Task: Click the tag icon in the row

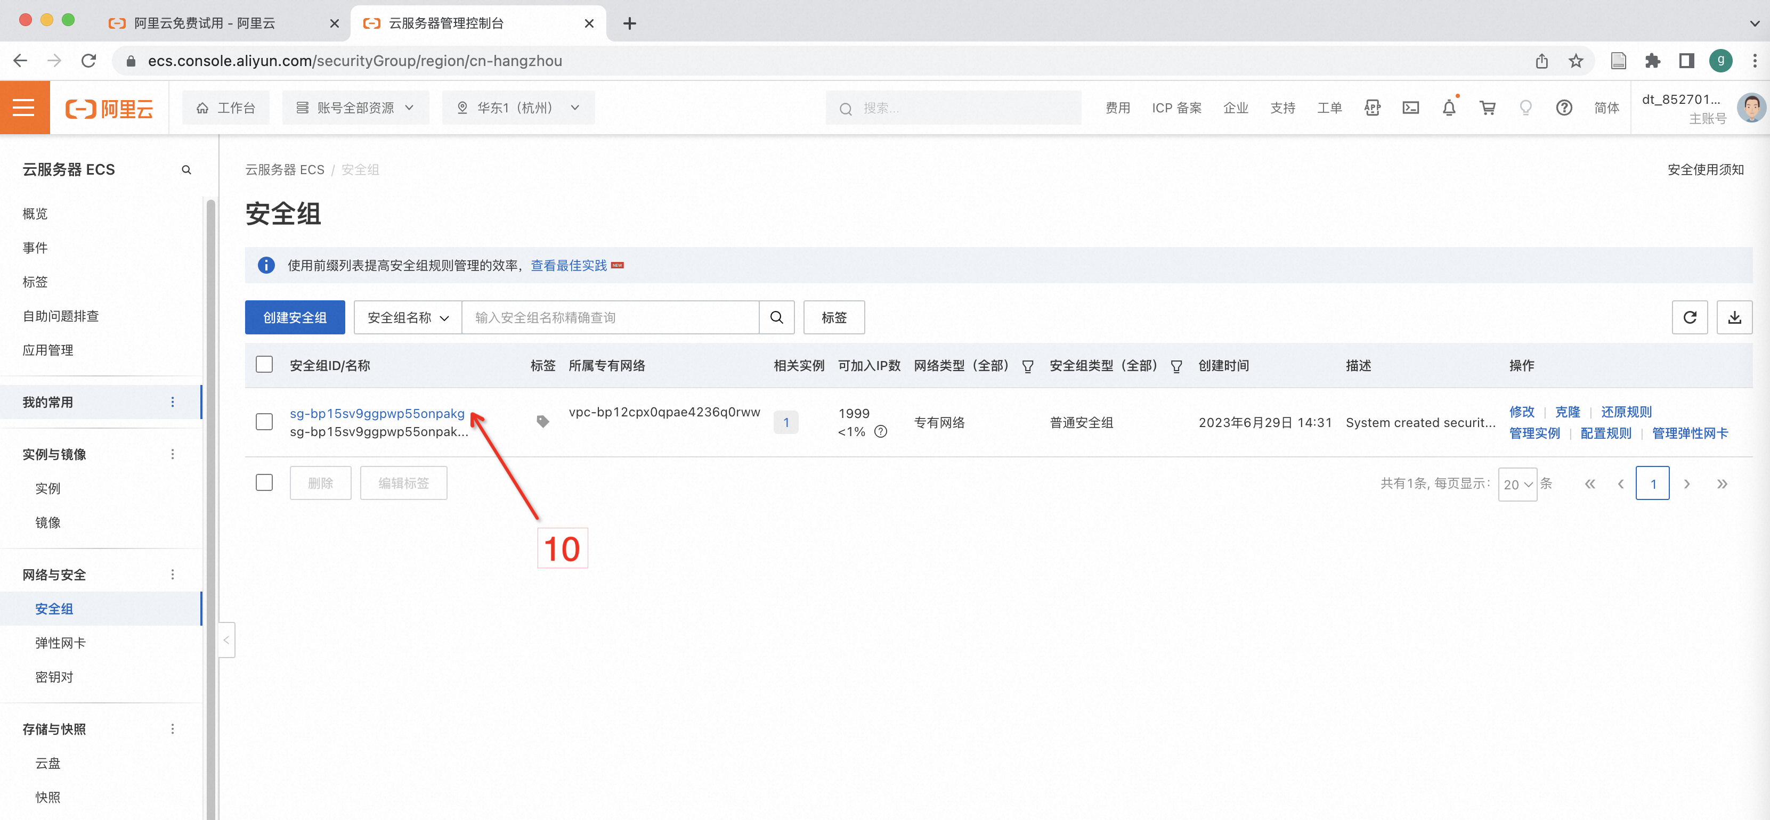Action: click(542, 422)
